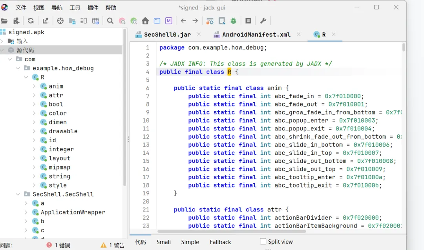The image size is (424, 250).
Task: Select the string class in tree
Action: click(x=60, y=176)
